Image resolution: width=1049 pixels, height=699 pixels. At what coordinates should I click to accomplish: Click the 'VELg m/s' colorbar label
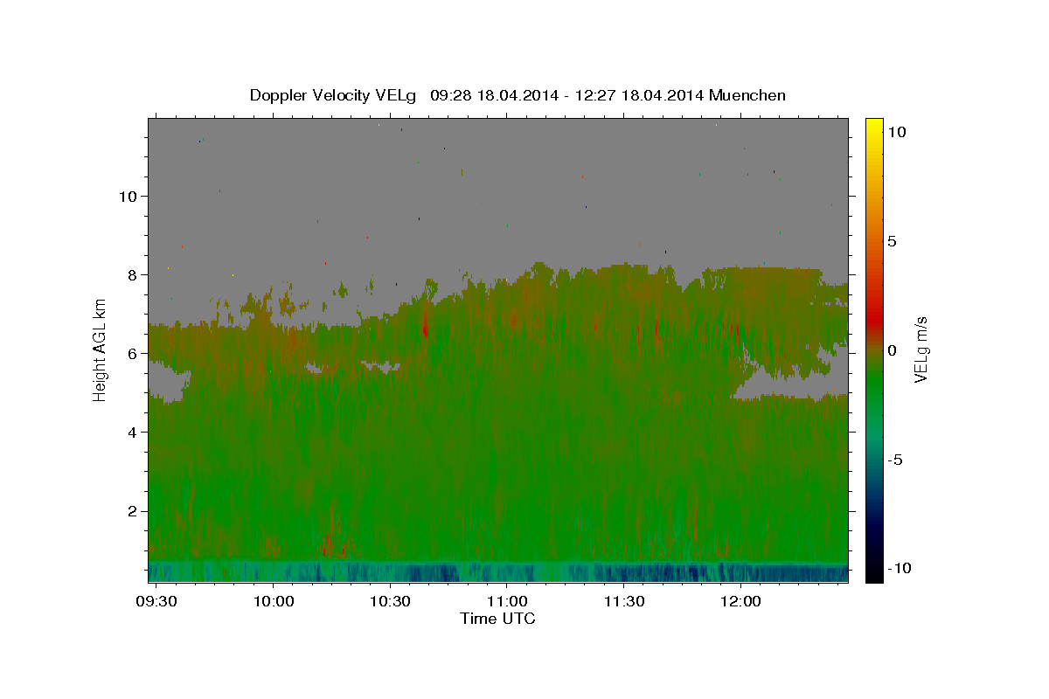(920, 350)
